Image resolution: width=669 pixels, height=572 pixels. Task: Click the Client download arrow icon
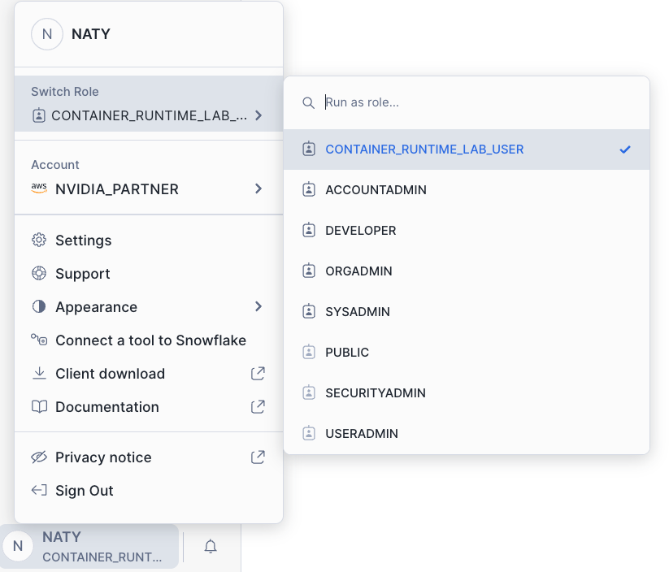coord(39,373)
